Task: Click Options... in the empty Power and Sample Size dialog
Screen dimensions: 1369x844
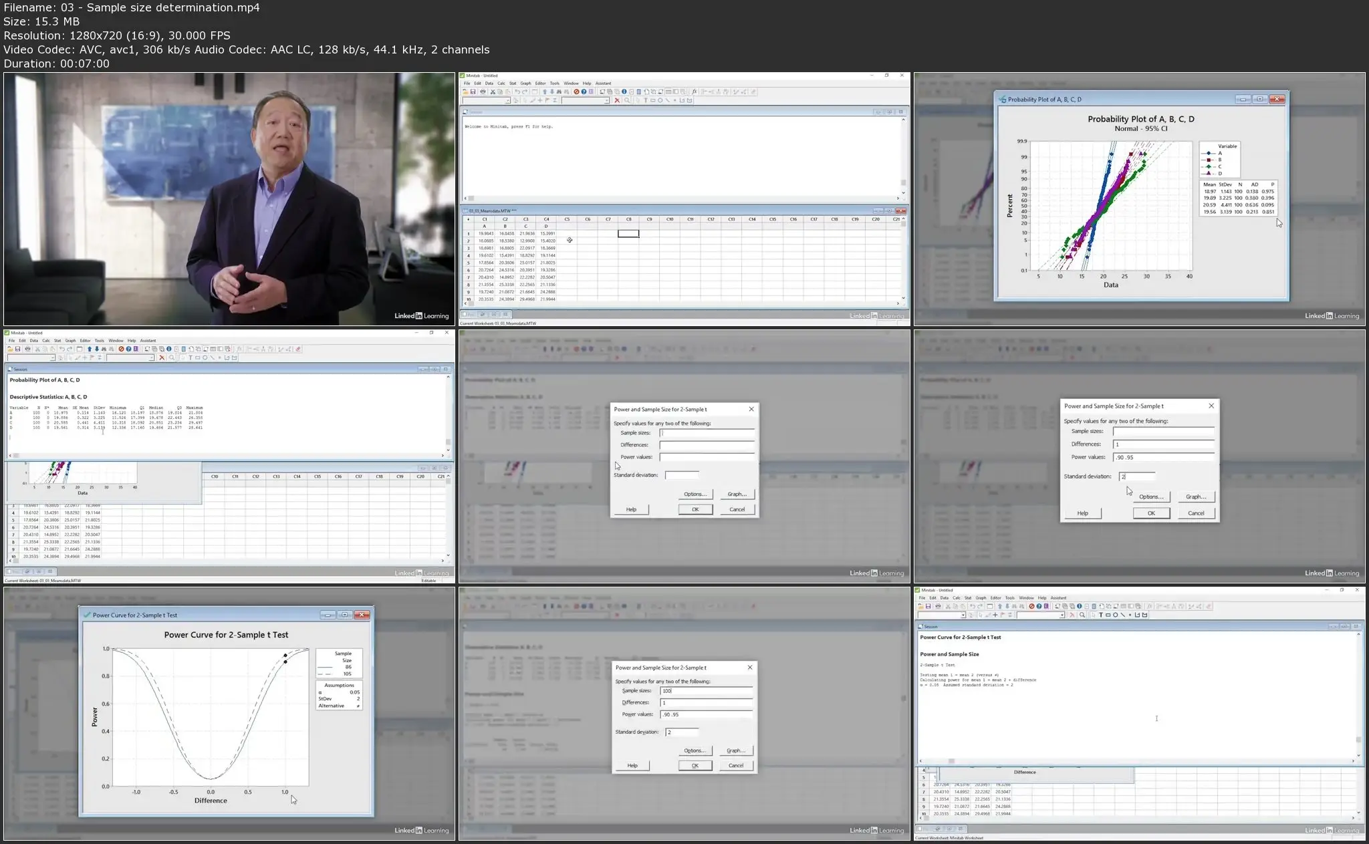Action: pos(695,494)
